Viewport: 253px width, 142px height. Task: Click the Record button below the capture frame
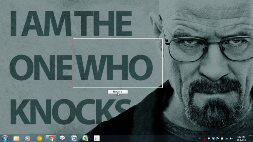pos(118,92)
